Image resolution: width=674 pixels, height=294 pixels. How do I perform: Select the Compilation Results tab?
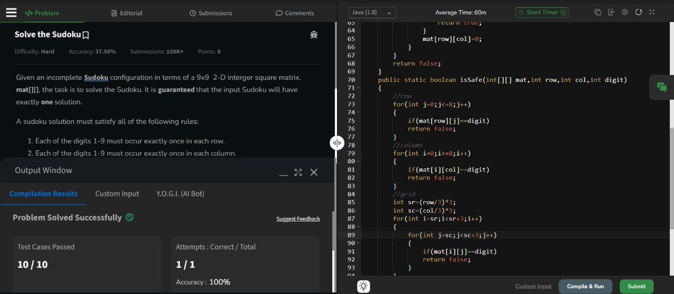click(x=44, y=194)
